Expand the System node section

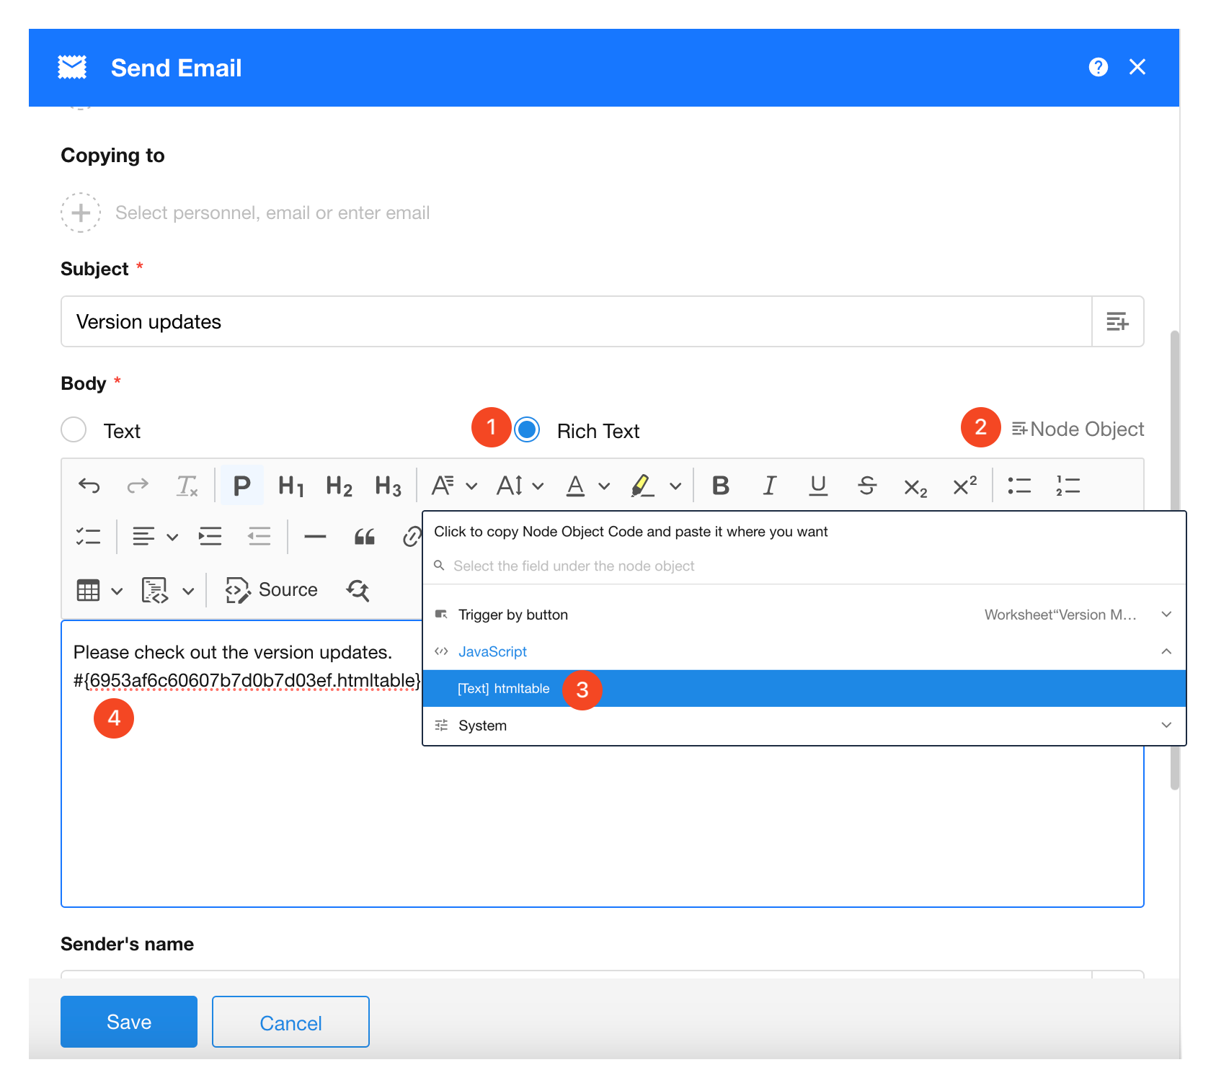point(1166,726)
